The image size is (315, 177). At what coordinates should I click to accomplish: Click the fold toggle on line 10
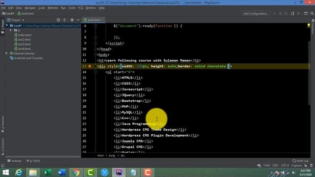point(95,49)
